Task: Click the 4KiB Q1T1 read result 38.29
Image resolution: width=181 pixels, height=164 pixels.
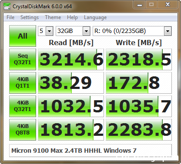Action: (x=71, y=83)
